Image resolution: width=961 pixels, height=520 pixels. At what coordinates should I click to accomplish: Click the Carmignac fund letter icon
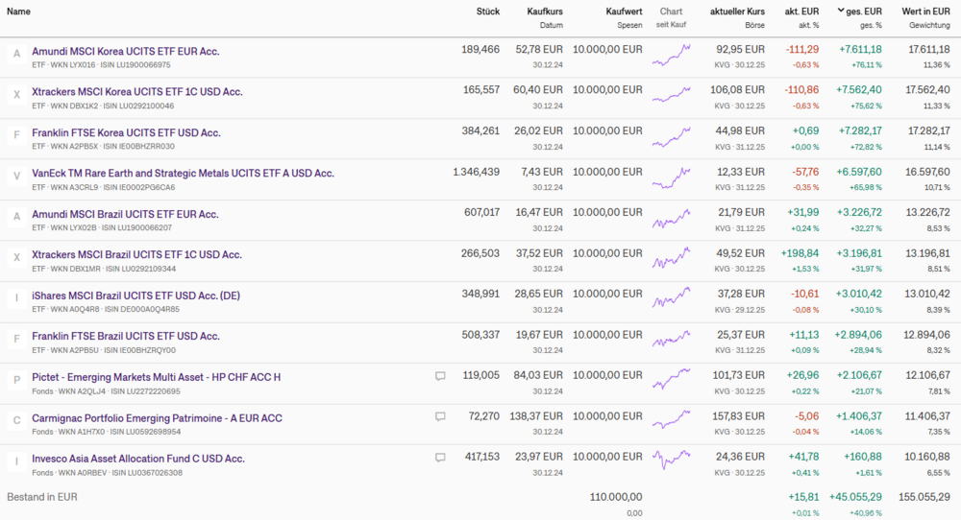[x=16, y=420]
